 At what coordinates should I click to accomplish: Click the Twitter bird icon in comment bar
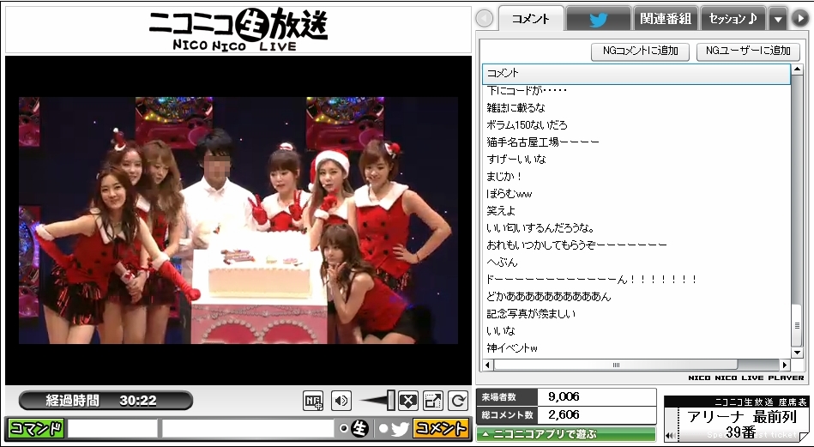coord(400,428)
